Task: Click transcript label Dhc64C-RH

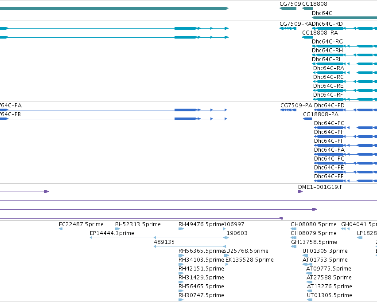Action: click(327, 51)
